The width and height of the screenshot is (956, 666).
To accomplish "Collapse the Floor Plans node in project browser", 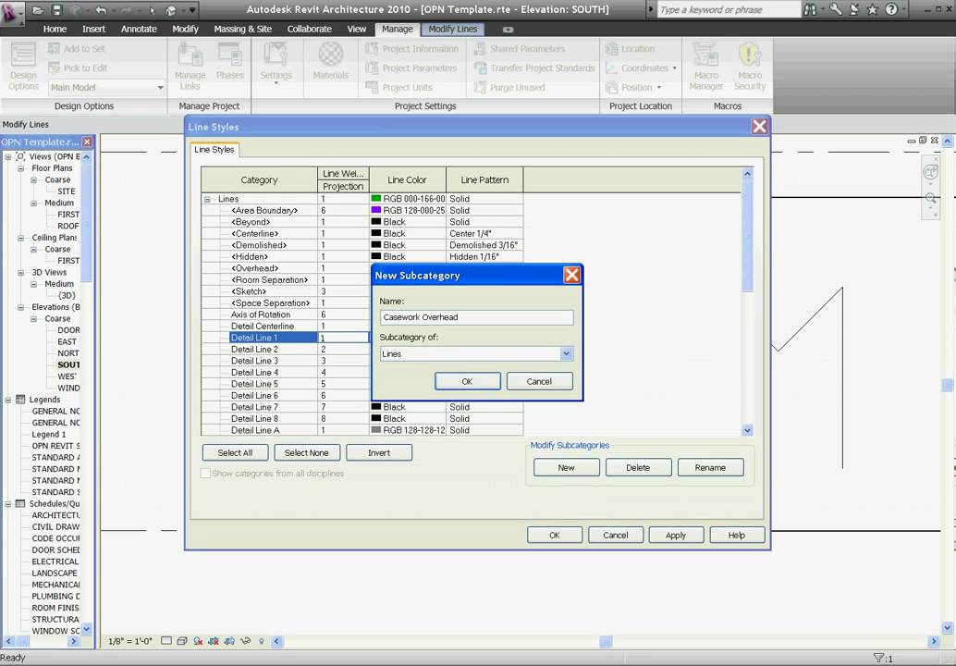I will tap(20, 169).
